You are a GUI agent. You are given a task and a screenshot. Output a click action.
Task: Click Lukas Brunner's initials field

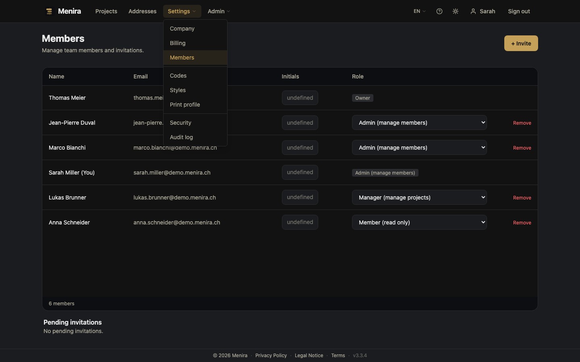click(x=300, y=197)
